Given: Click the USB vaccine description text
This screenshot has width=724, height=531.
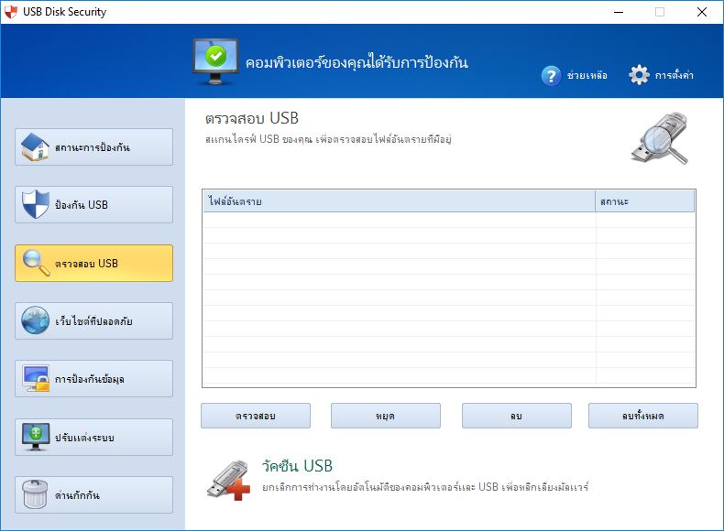Looking at the screenshot, I should pyautogui.click(x=425, y=487).
